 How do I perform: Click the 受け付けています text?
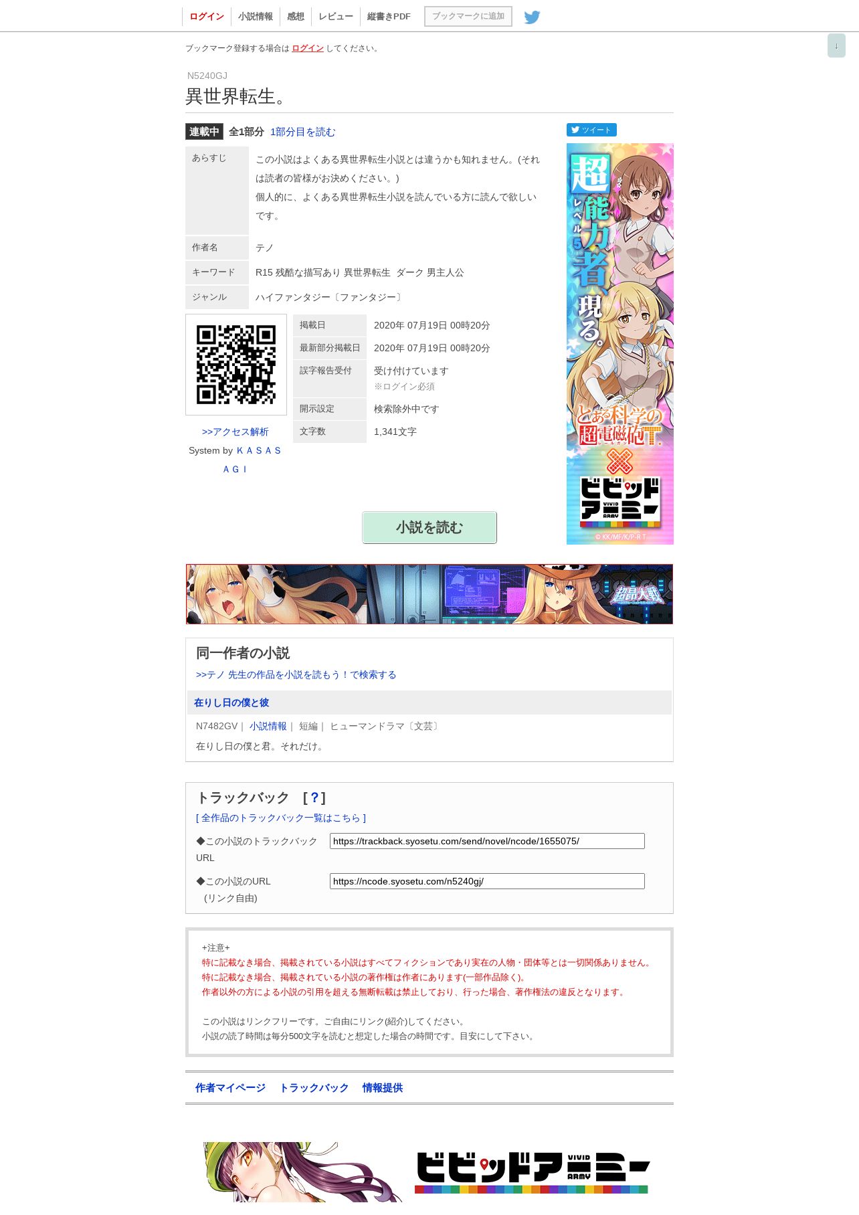click(x=411, y=371)
